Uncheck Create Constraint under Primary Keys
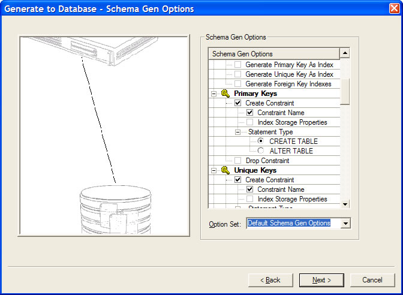The image size is (403, 295). [x=238, y=103]
